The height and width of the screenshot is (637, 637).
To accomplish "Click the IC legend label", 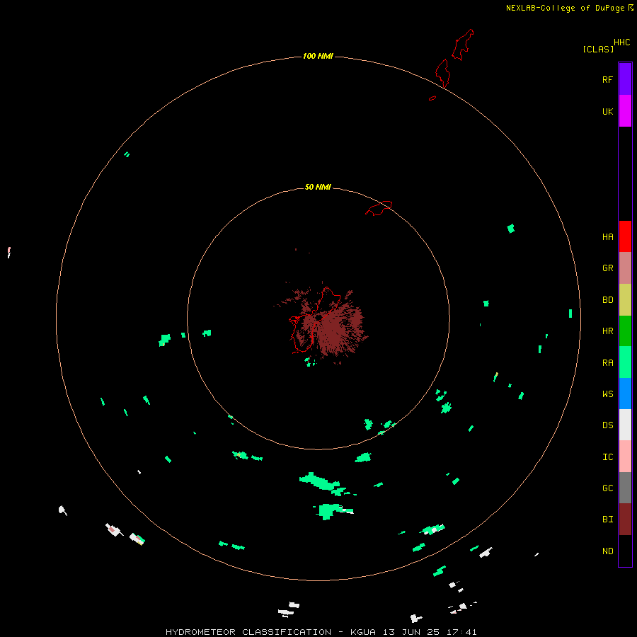I will coord(608,457).
